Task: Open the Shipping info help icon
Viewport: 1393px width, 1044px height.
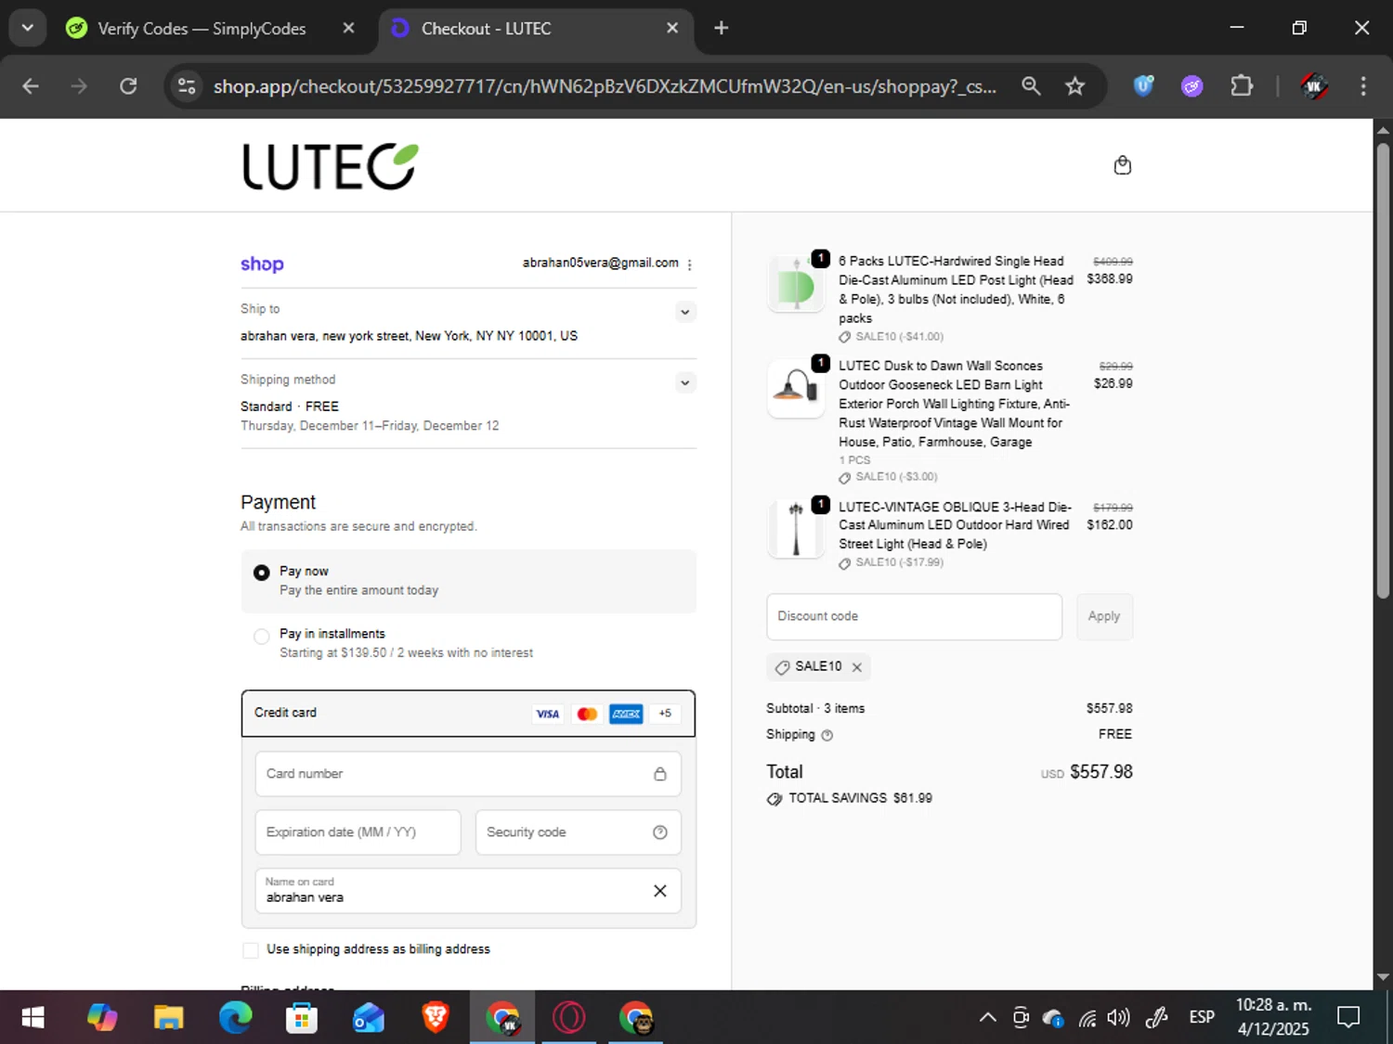Action: point(827,735)
